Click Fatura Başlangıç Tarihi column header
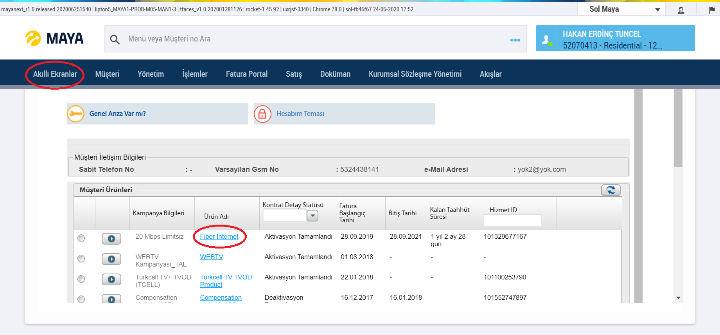Screen dimensions: 720x335 pyautogui.click(x=352, y=213)
